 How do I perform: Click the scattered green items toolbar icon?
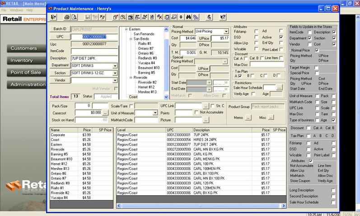[145, 17]
